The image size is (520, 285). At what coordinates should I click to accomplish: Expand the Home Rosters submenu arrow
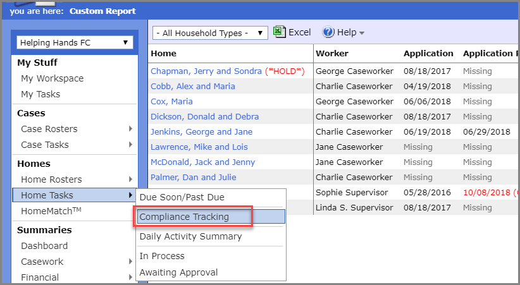[131, 179]
